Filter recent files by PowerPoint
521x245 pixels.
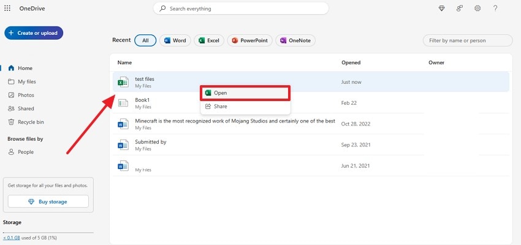[x=249, y=40]
